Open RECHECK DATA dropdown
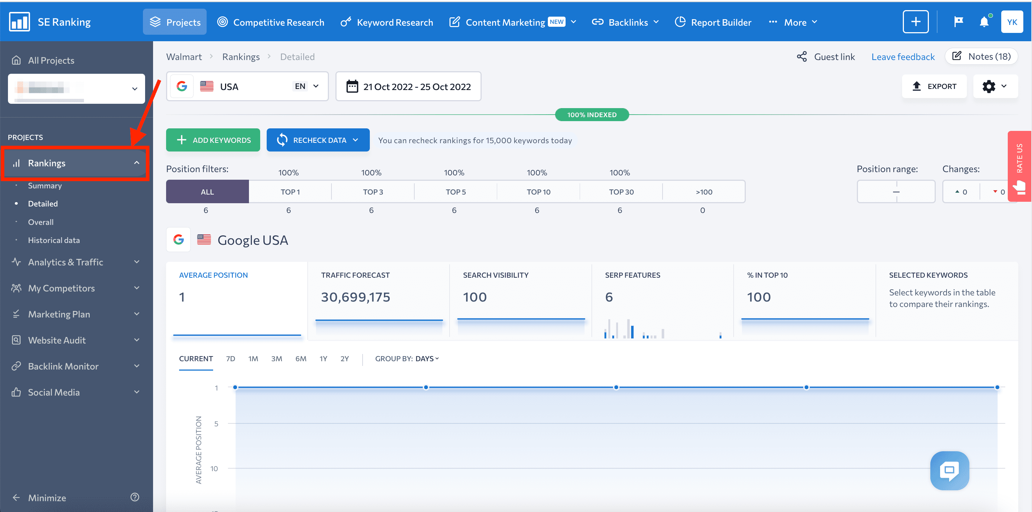This screenshot has width=1032, height=512. point(318,140)
